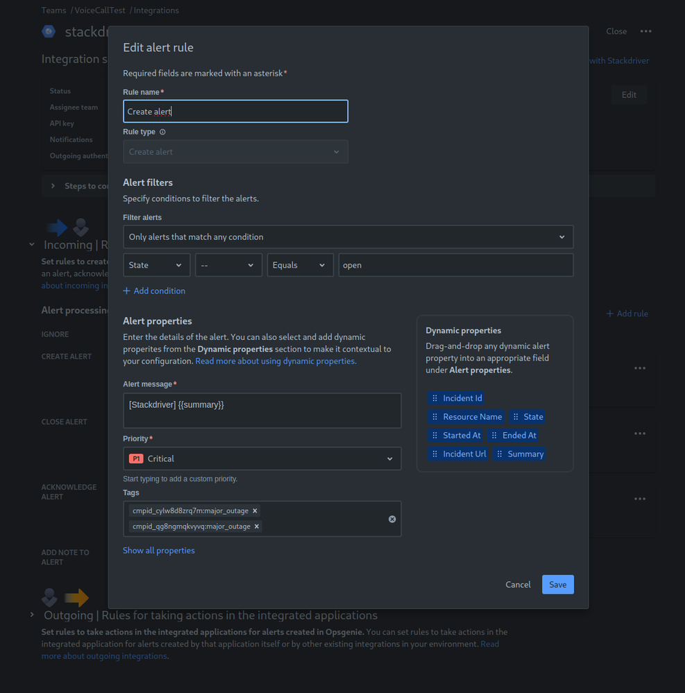Select the Incident Url dynamic property chip
Screen dimensions: 685x693
pos(458,454)
